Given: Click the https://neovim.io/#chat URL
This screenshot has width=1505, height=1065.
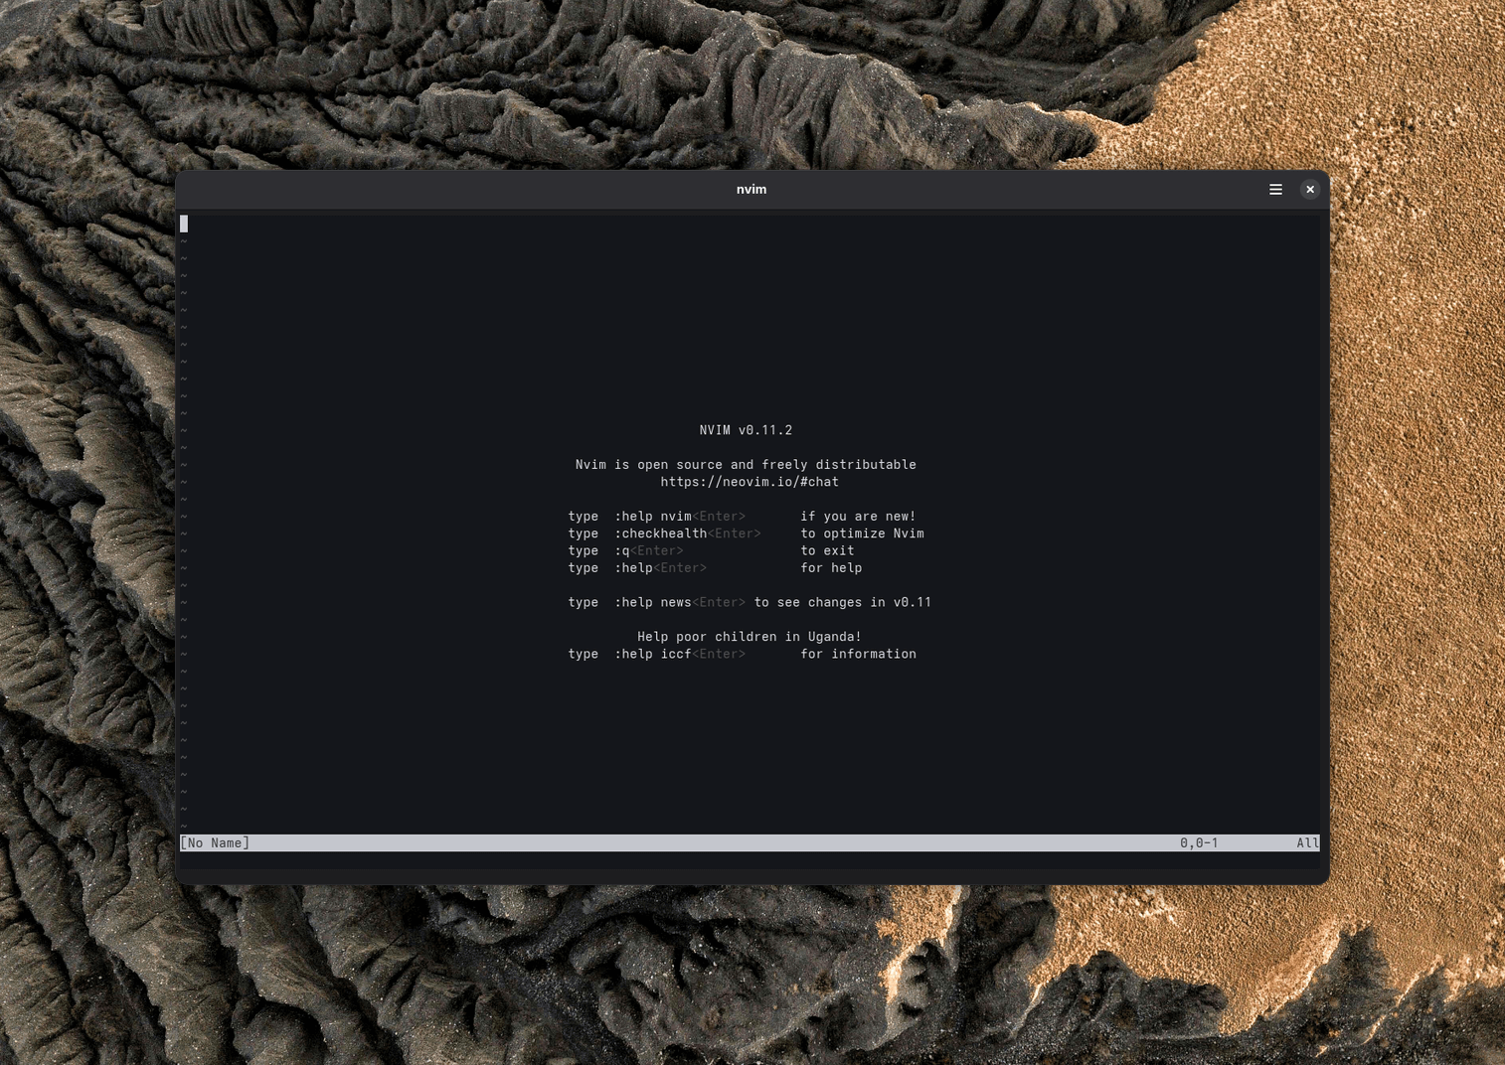Looking at the screenshot, I should 750,482.
